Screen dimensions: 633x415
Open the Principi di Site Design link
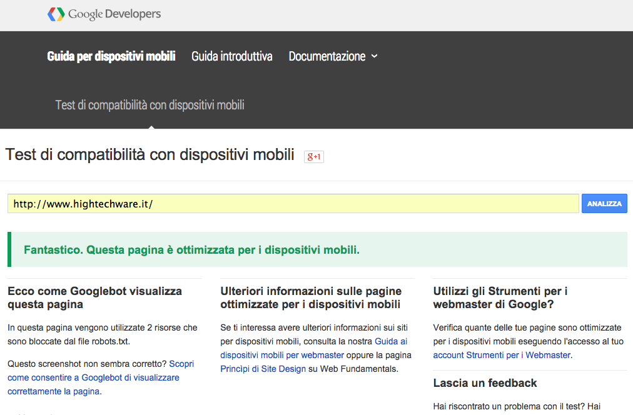coord(263,369)
